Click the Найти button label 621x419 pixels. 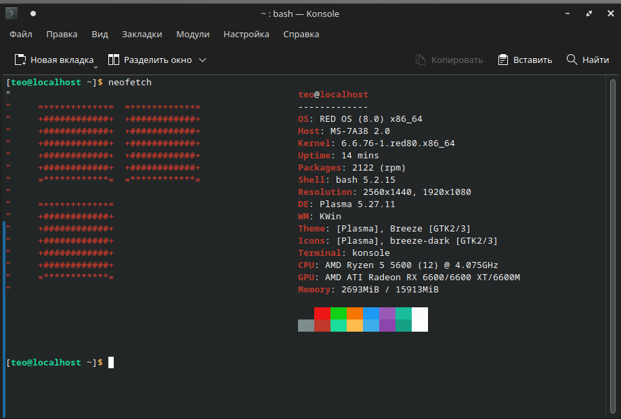pyautogui.click(x=596, y=60)
